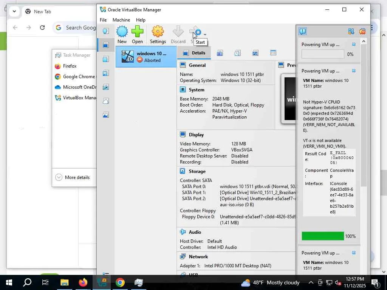Click Chrome's reload button

(42, 27)
